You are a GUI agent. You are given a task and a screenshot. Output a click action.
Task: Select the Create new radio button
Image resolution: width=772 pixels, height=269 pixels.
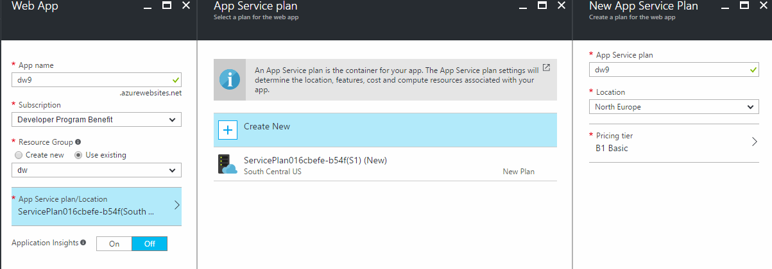tap(19, 155)
